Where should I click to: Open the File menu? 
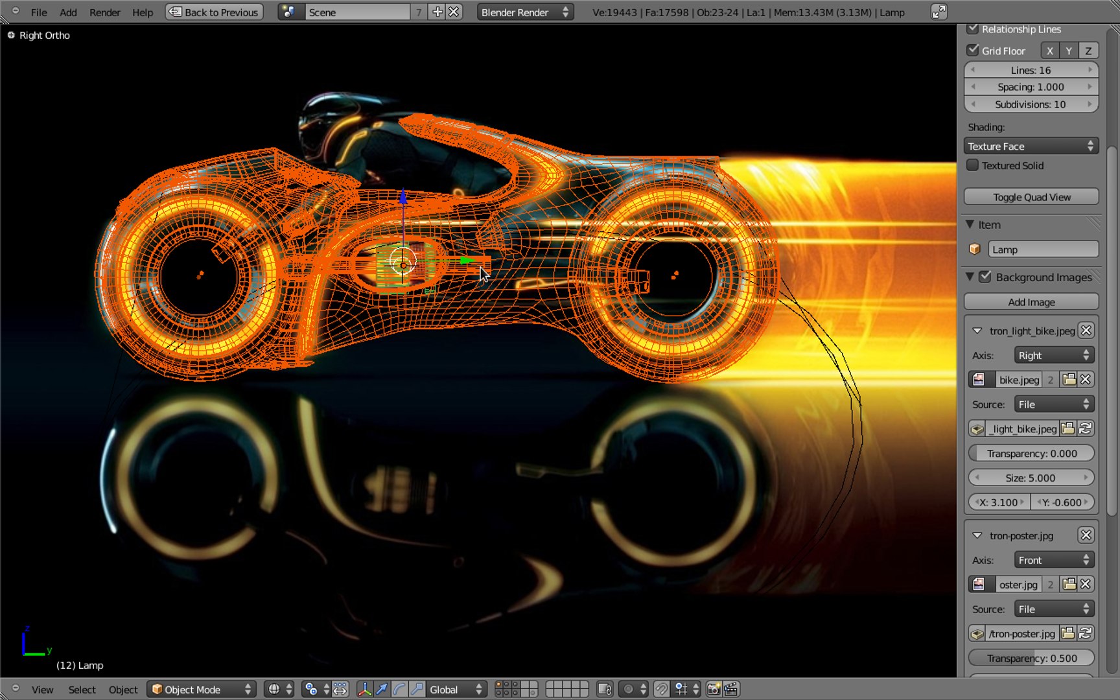[39, 12]
